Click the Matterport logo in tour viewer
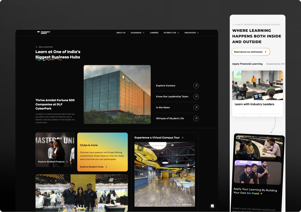 pyautogui.click(x=187, y=204)
